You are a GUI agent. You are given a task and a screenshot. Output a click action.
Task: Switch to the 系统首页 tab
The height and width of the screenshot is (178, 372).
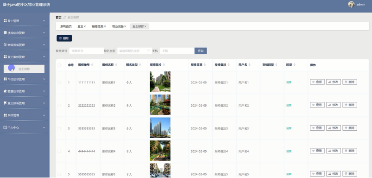[66, 26]
